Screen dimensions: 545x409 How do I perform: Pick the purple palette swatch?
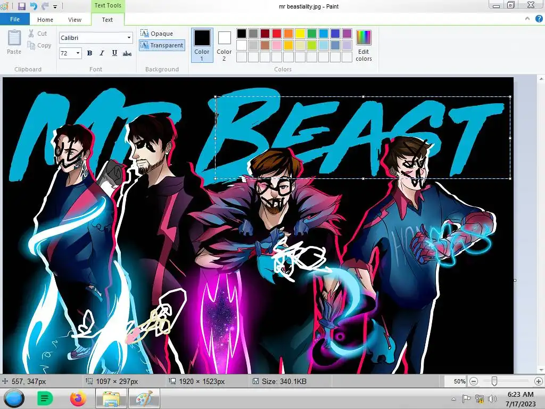347,34
